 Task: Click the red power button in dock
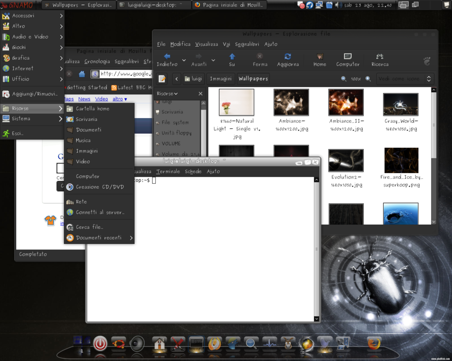[x=100, y=343]
